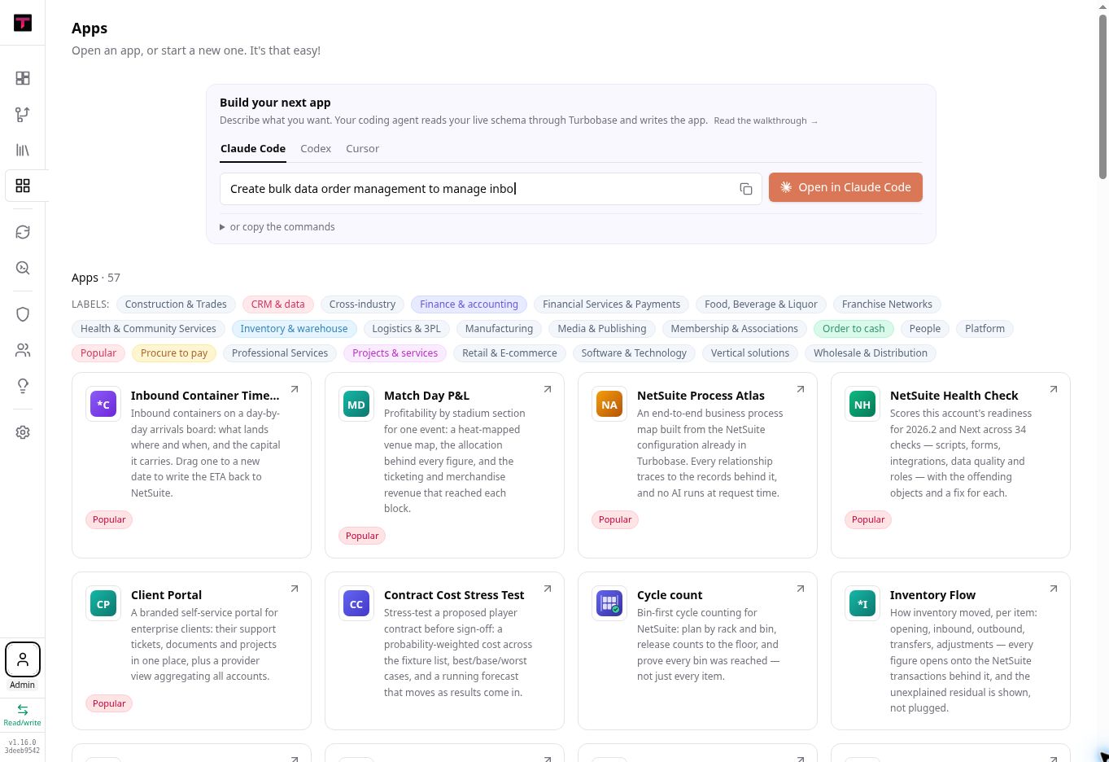Open the Inbound Container Timeline app title
Image resolution: width=1109 pixels, height=762 pixels.
point(205,396)
